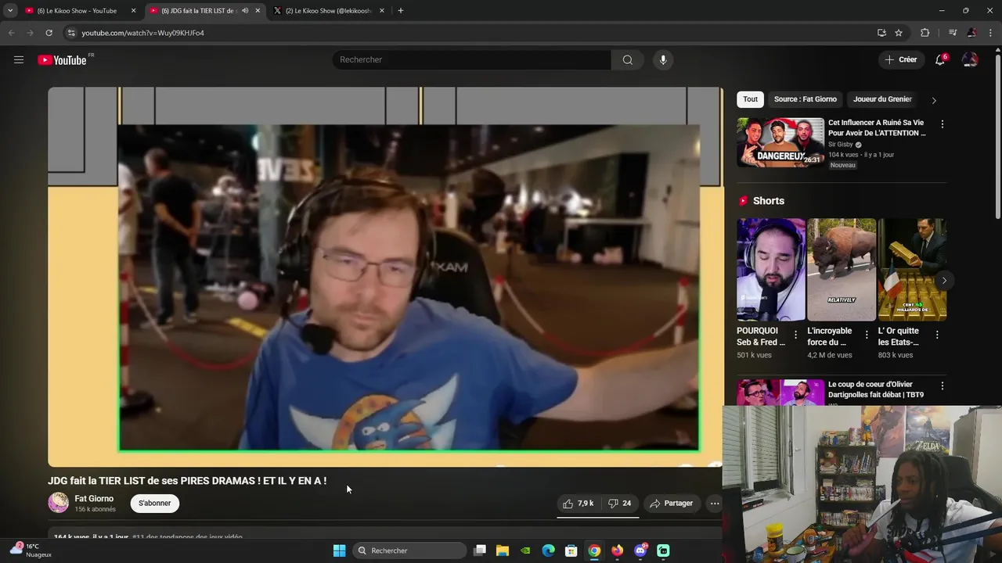Go forward with the browser forward arrow
1002x563 pixels.
(x=30, y=33)
